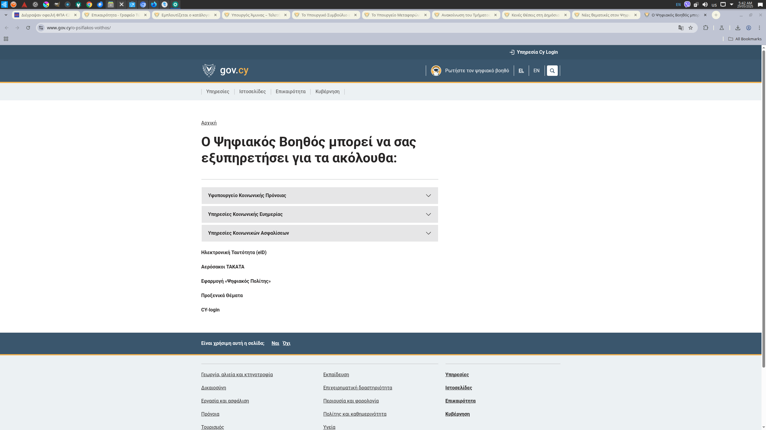Open the Google Translate icon in address bar
The width and height of the screenshot is (766, 430).
click(x=681, y=28)
